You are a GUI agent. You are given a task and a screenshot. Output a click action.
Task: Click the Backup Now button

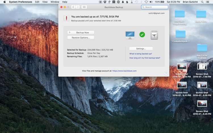point(81,33)
